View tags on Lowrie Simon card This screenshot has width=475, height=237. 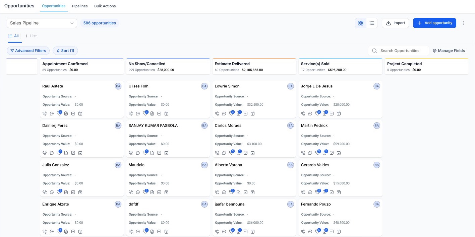(x=232, y=113)
